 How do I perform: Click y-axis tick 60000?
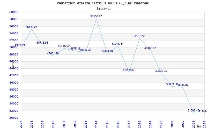tap(14, 12)
